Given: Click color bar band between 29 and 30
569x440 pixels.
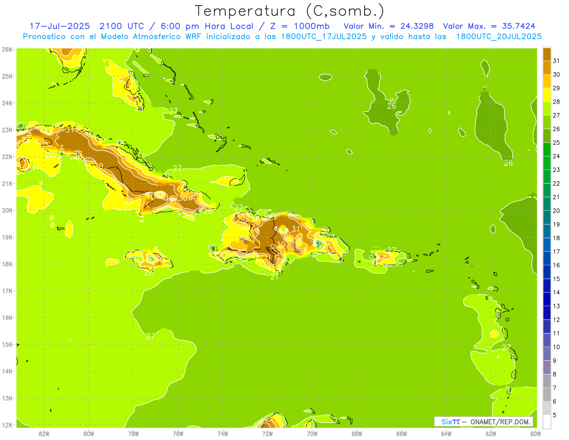Looking at the screenshot, I should point(547,81).
